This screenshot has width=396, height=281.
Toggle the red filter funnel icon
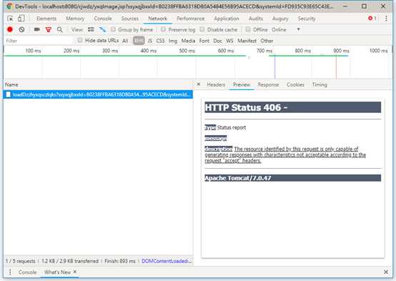pyautogui.click(x=49, y=30)
